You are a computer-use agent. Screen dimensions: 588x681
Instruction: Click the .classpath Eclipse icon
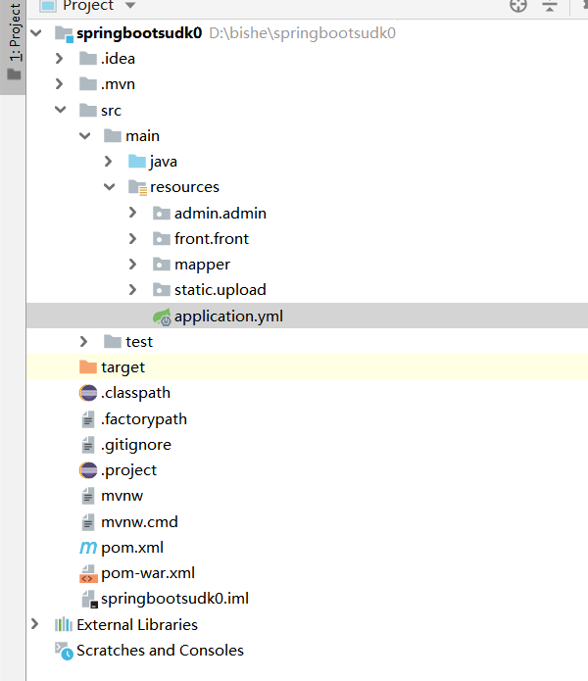point(88,393)
